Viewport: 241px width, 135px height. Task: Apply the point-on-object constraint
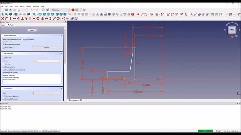click(7, 18)
